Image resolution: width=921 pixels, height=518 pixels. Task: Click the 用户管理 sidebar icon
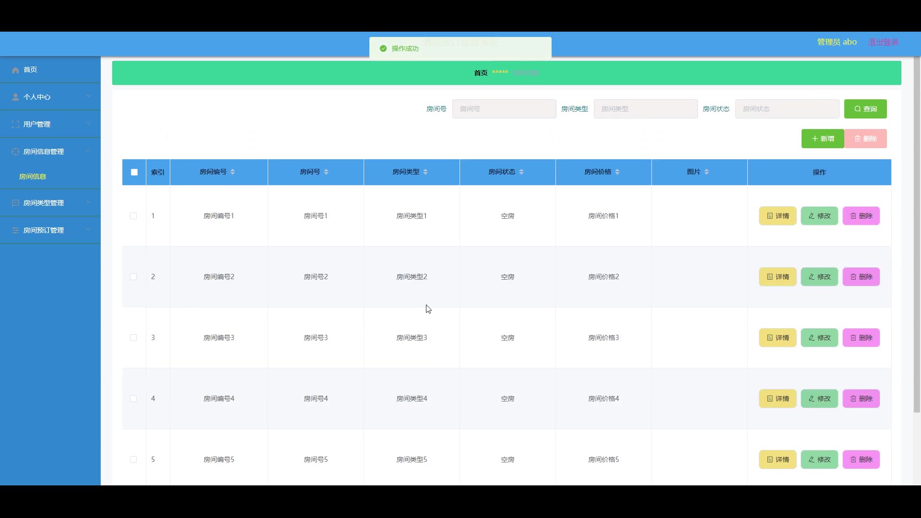point(15,125)
